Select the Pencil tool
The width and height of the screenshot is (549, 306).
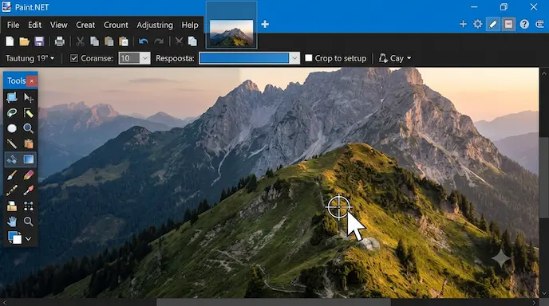(12, 190)
